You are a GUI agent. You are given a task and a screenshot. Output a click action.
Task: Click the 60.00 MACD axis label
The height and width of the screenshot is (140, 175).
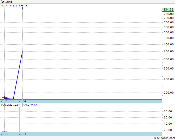(x=168, y=117)
